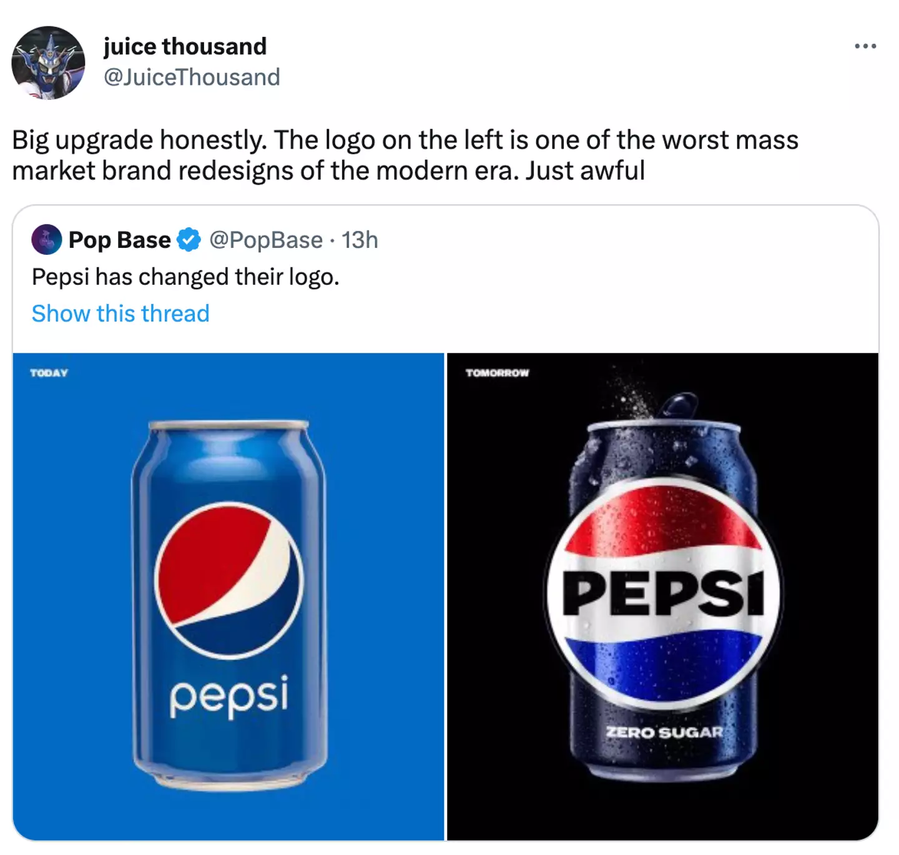Click the TOMORROW label on right image

[497, 373]
